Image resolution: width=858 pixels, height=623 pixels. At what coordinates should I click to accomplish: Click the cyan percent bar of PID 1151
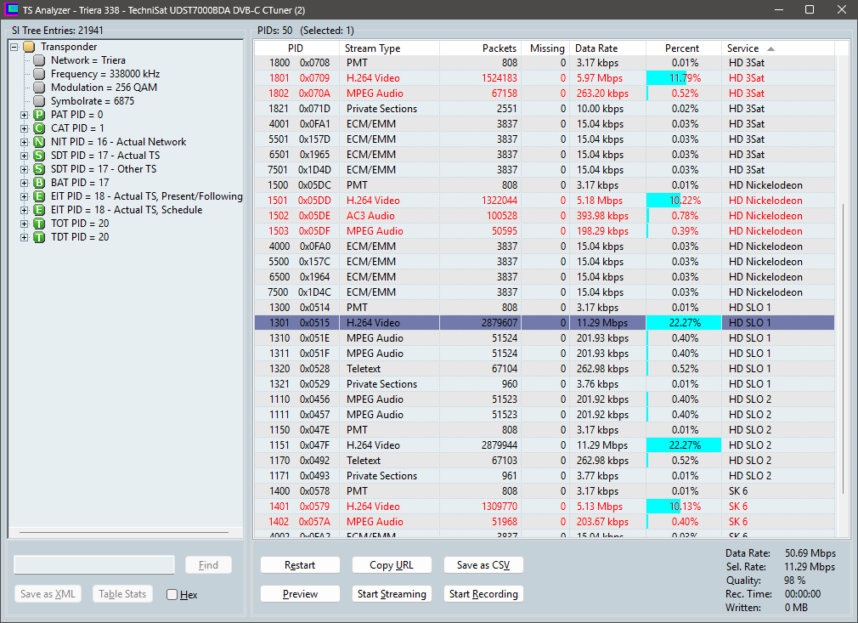tap(684, 445)
